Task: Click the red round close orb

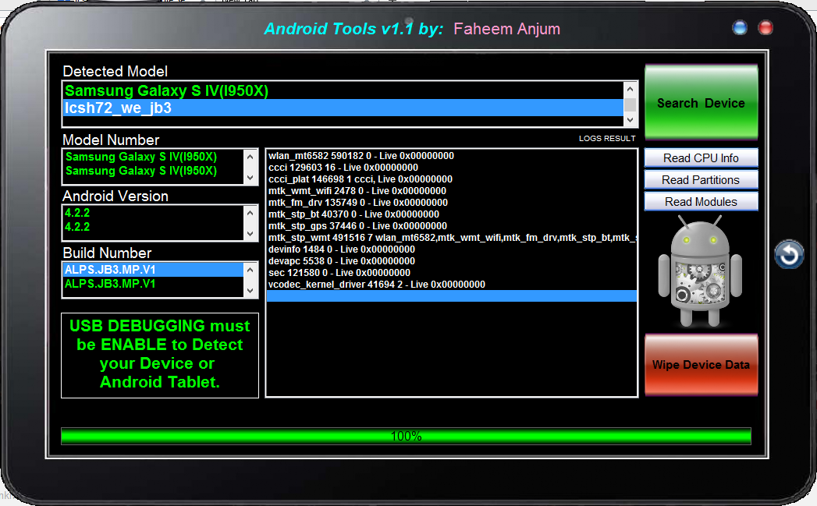Action: point(765,27)
